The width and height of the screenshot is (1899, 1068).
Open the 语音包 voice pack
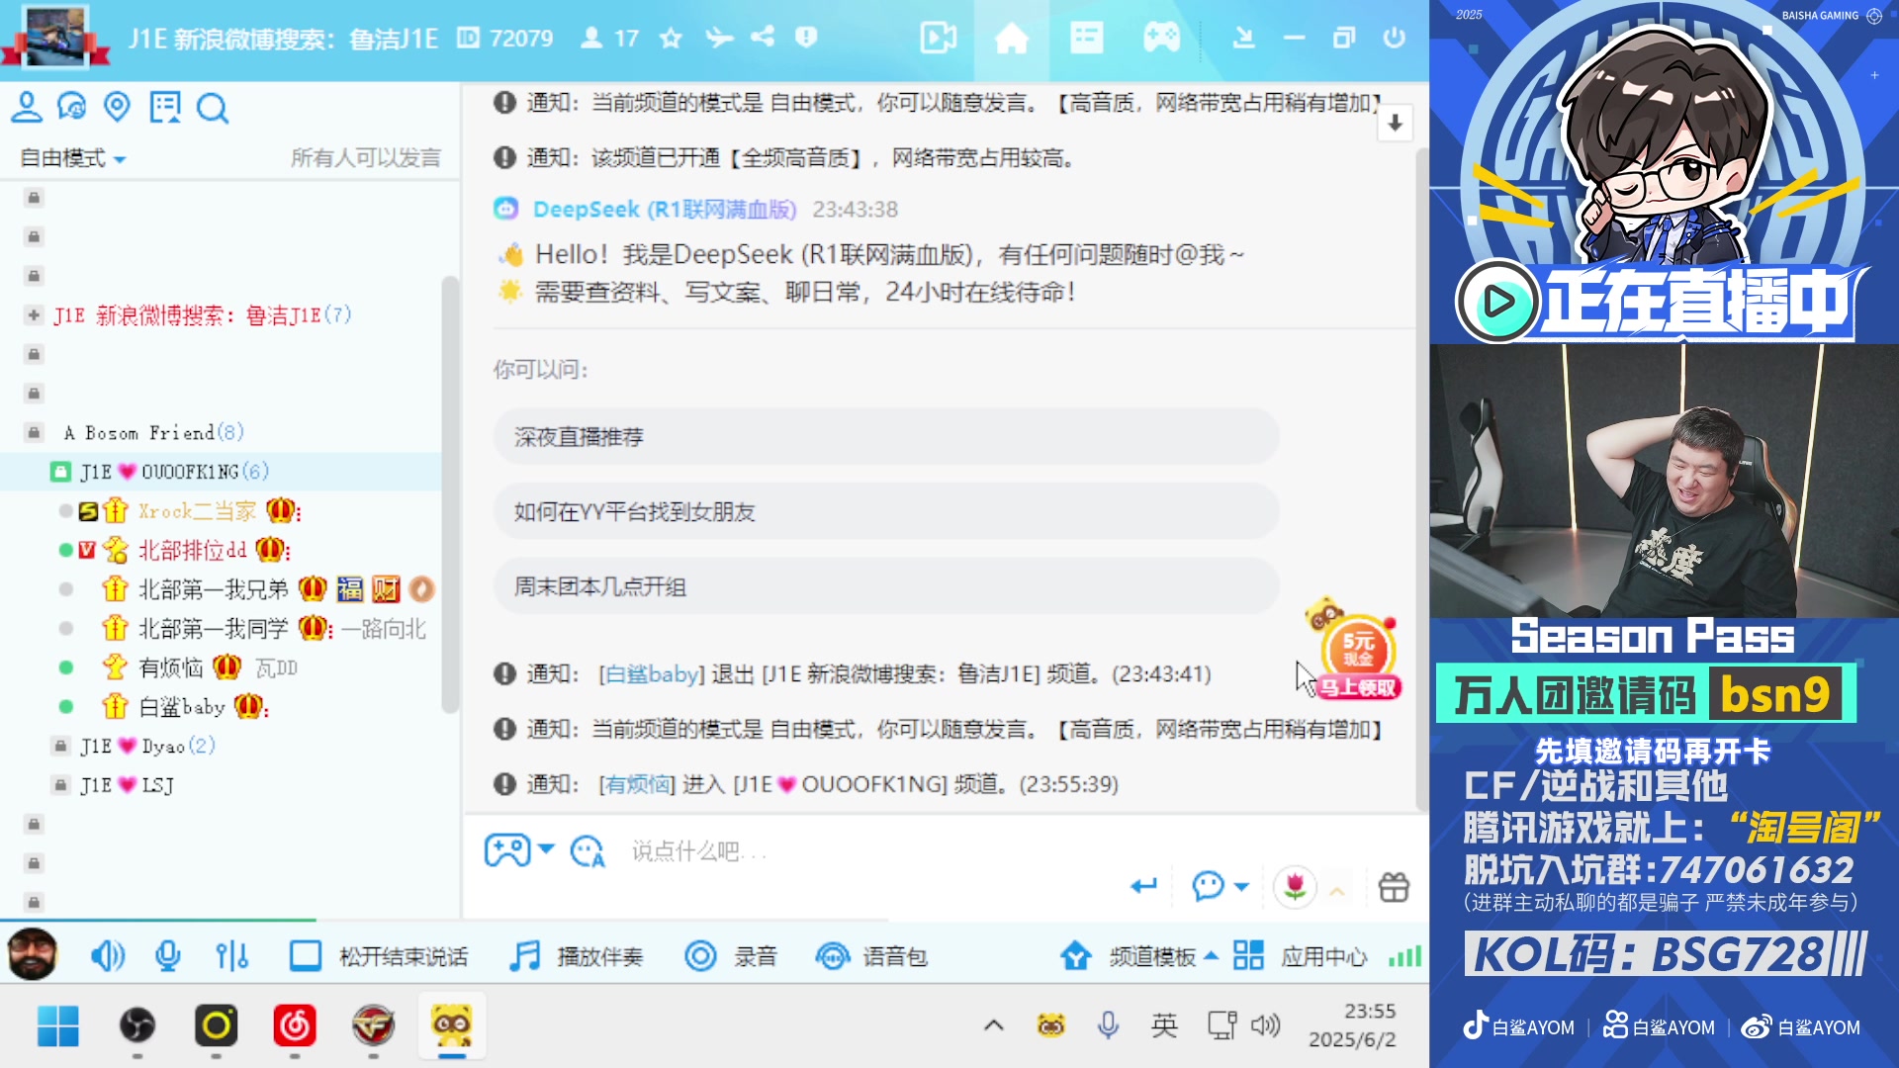(x=871, y=956)
